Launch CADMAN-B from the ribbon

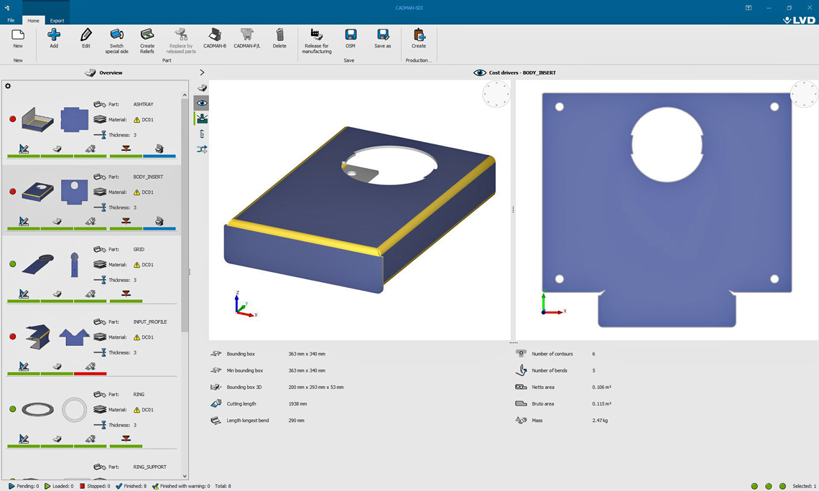click(x=214, y=35)
